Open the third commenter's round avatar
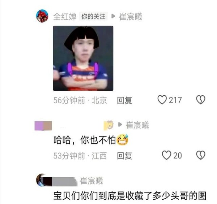217x204 pixels. click(x=41, y=180)
